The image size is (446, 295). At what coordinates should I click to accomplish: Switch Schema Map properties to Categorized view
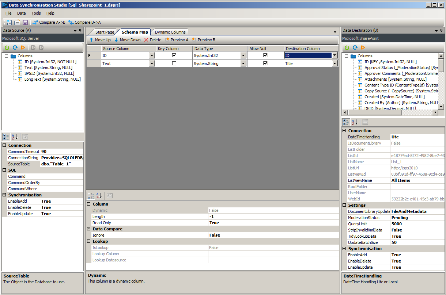[91, 196]
